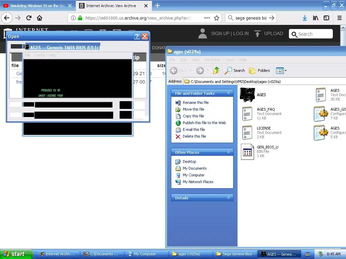This screenshot has width=346, height=259.
Task: Open a new browser tab
Action: click(x=157, y=5)
